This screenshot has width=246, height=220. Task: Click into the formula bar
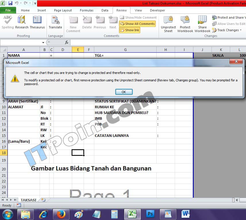(158, 42)
